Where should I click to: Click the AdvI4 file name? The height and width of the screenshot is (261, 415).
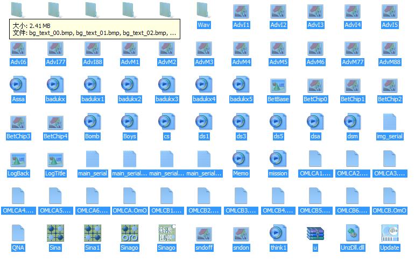[353, 25]
